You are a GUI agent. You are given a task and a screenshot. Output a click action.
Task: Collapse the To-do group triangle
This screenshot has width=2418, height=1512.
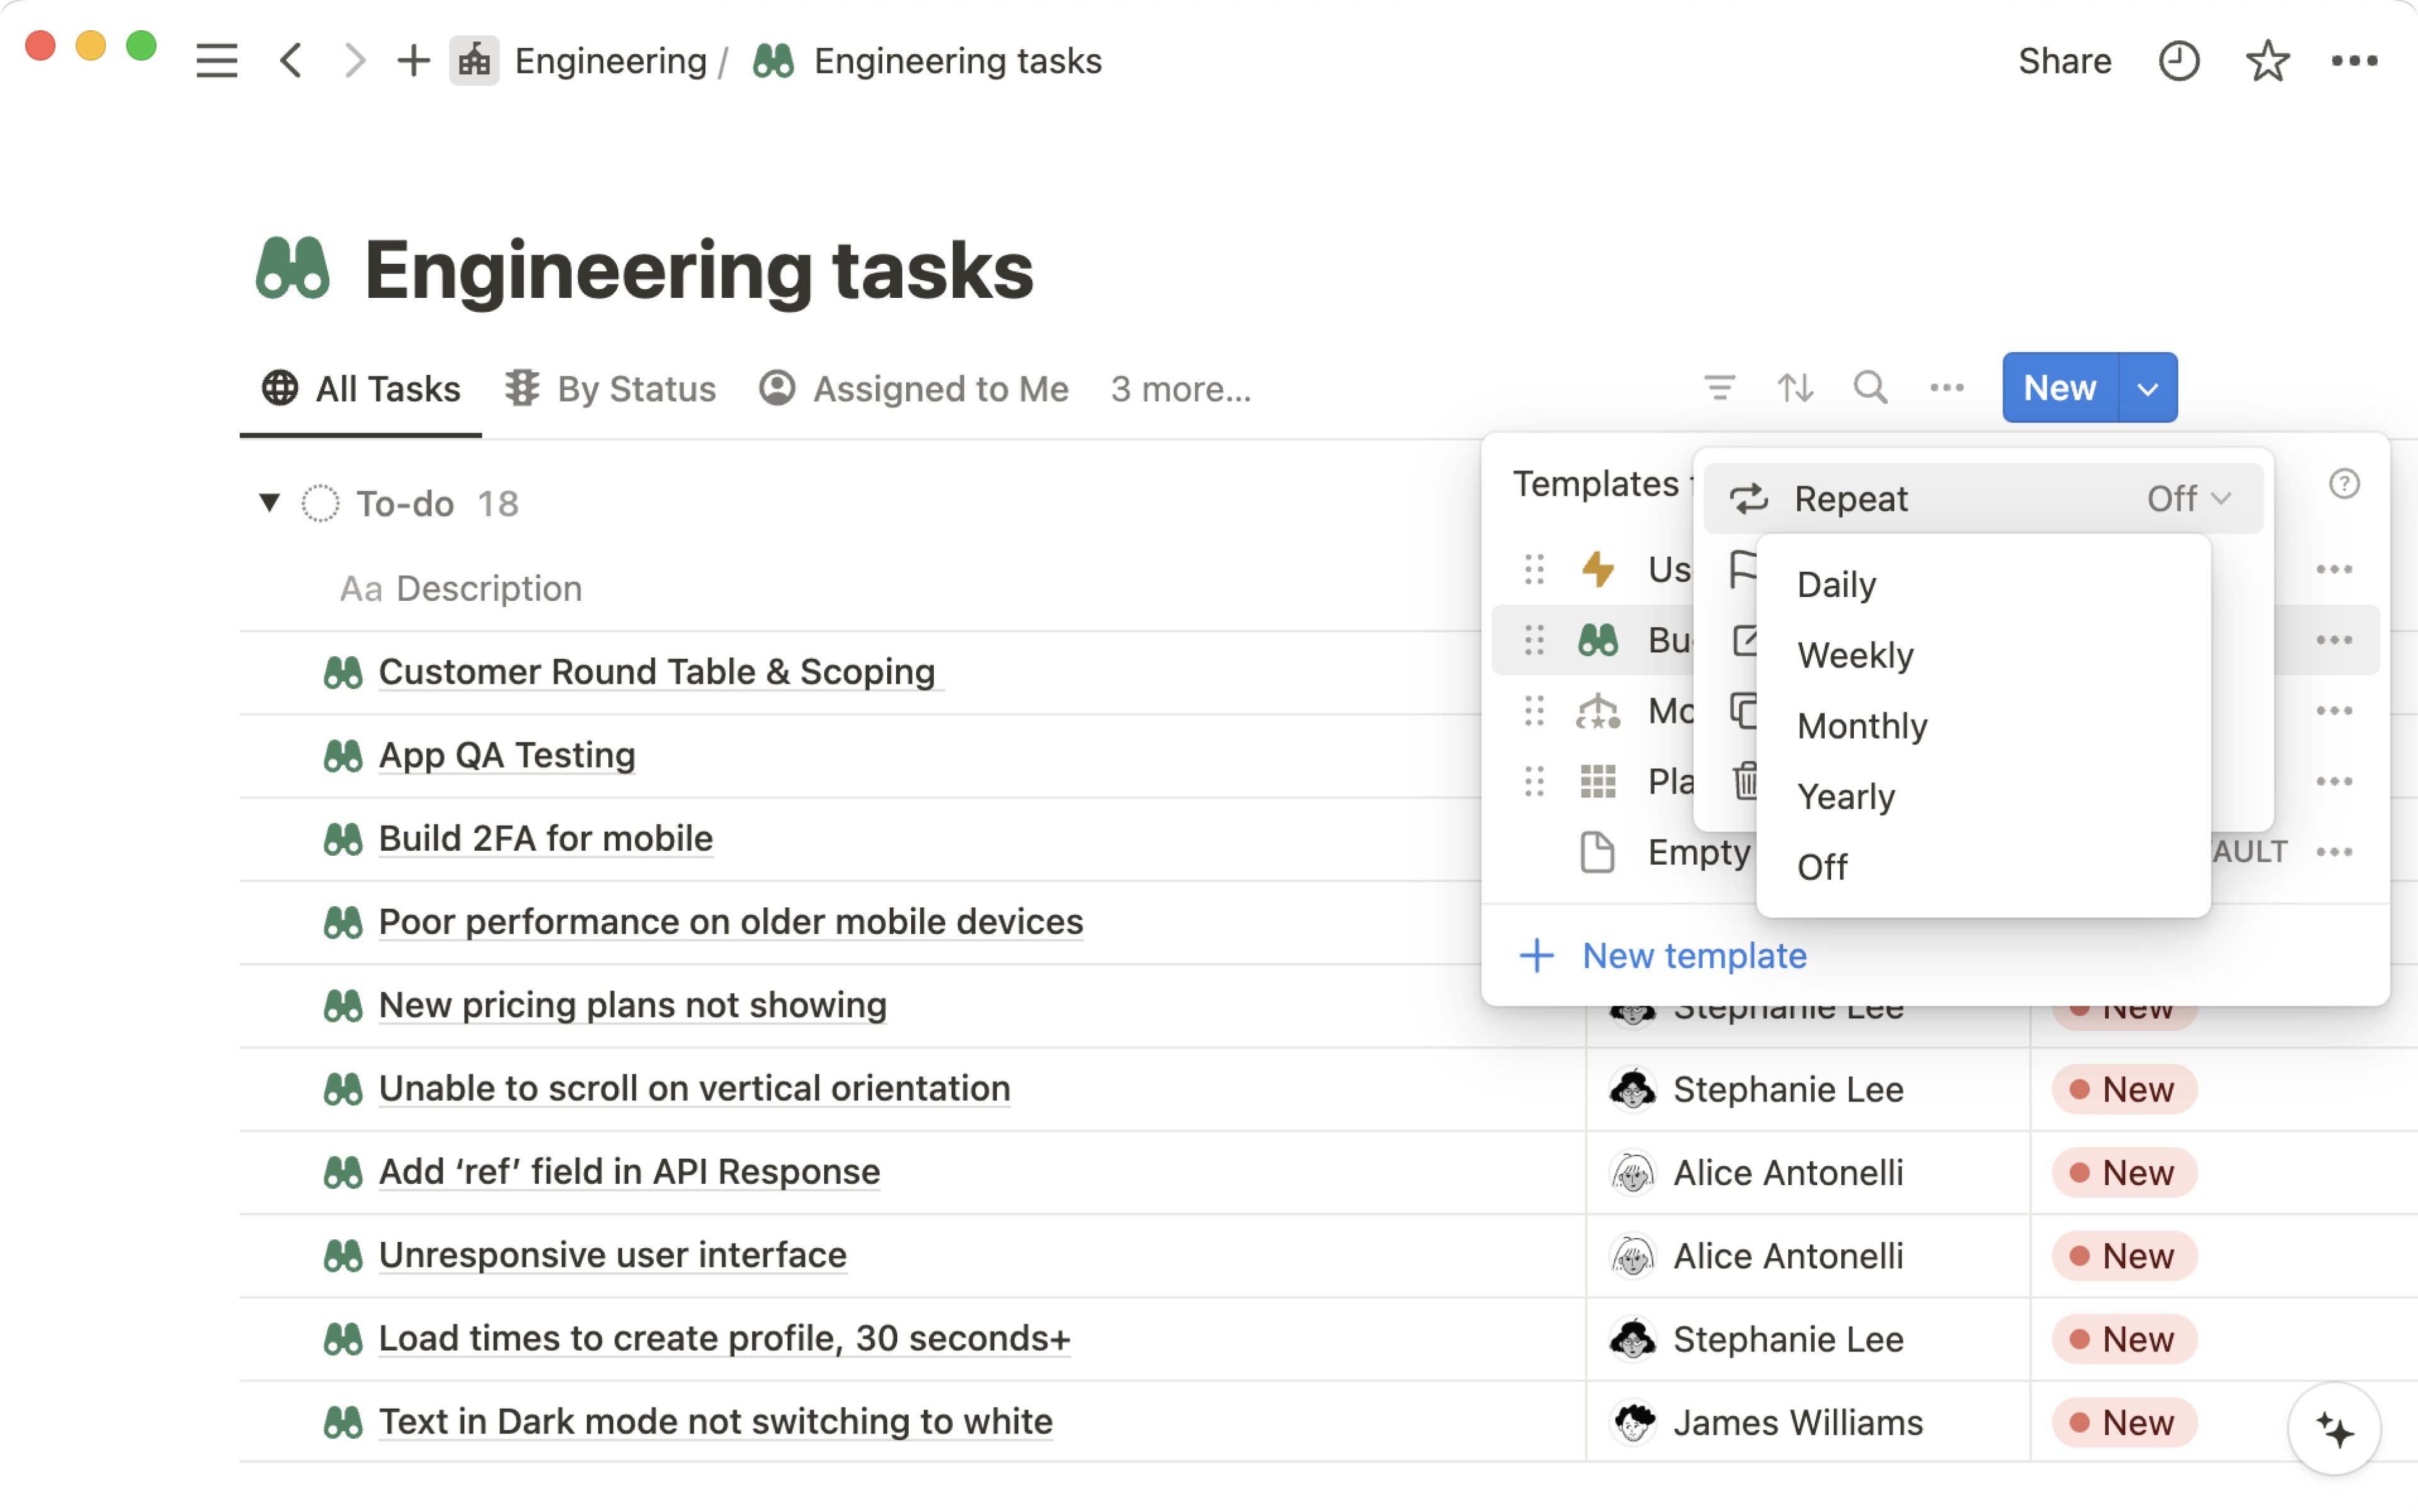269,502
